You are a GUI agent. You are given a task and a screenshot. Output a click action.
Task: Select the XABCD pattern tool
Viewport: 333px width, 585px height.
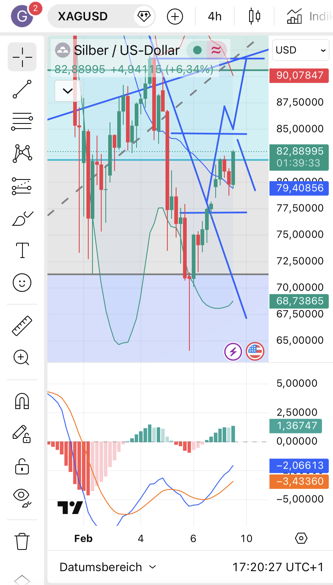click(22, 154)
